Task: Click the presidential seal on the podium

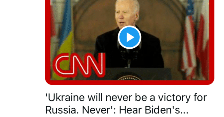Action: coord(129,78)
